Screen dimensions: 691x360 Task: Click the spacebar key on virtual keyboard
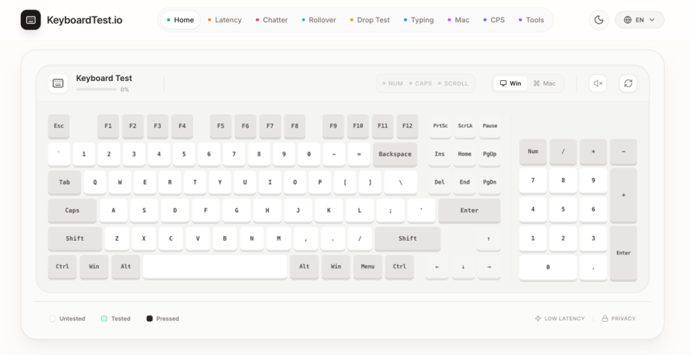[215, 266]
